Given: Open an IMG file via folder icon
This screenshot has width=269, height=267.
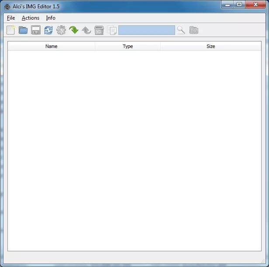Looking at the screenshot, I should coord(23,30).
